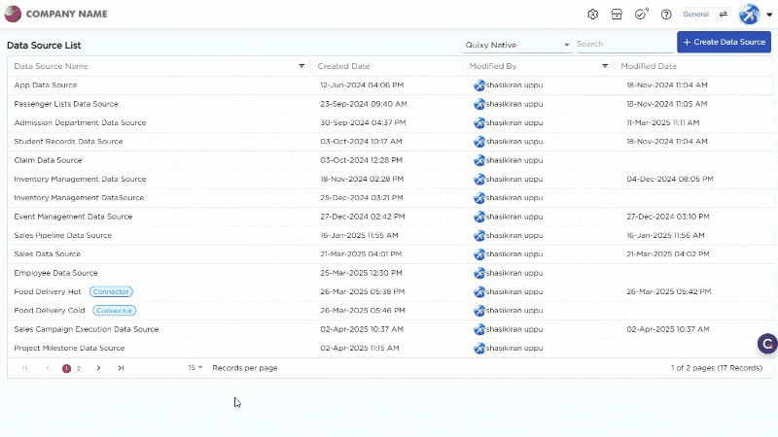
Task: Open the task notifications checkmark icon
Action: point(640,15)
